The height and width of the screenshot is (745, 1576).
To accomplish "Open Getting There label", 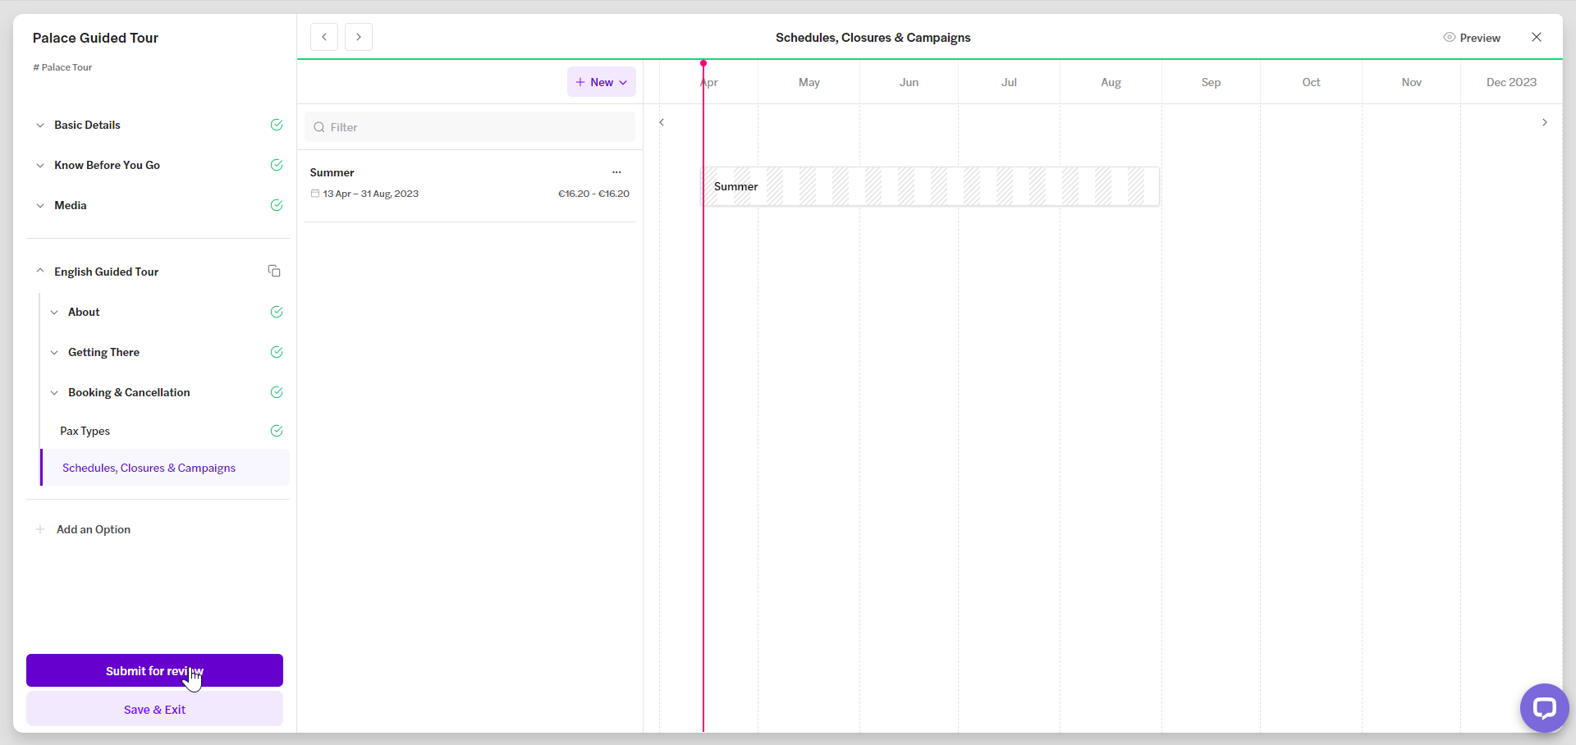I will tap(103, 352).
